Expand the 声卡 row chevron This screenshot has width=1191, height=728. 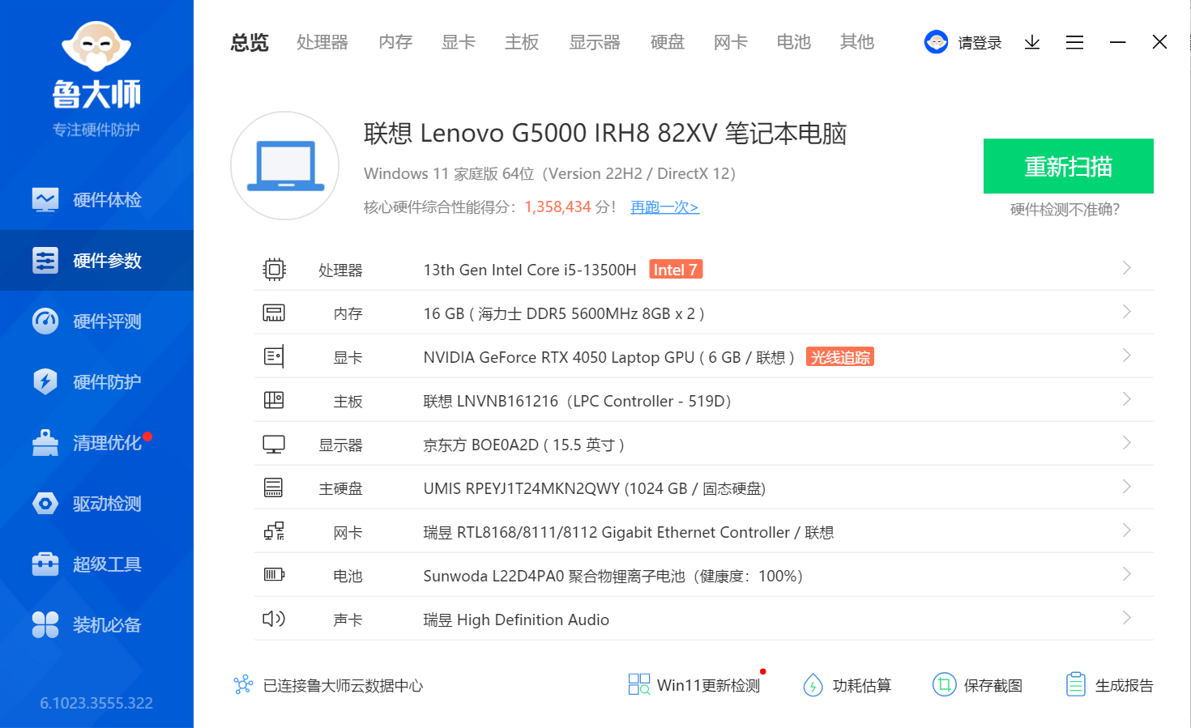(1126, 618)
